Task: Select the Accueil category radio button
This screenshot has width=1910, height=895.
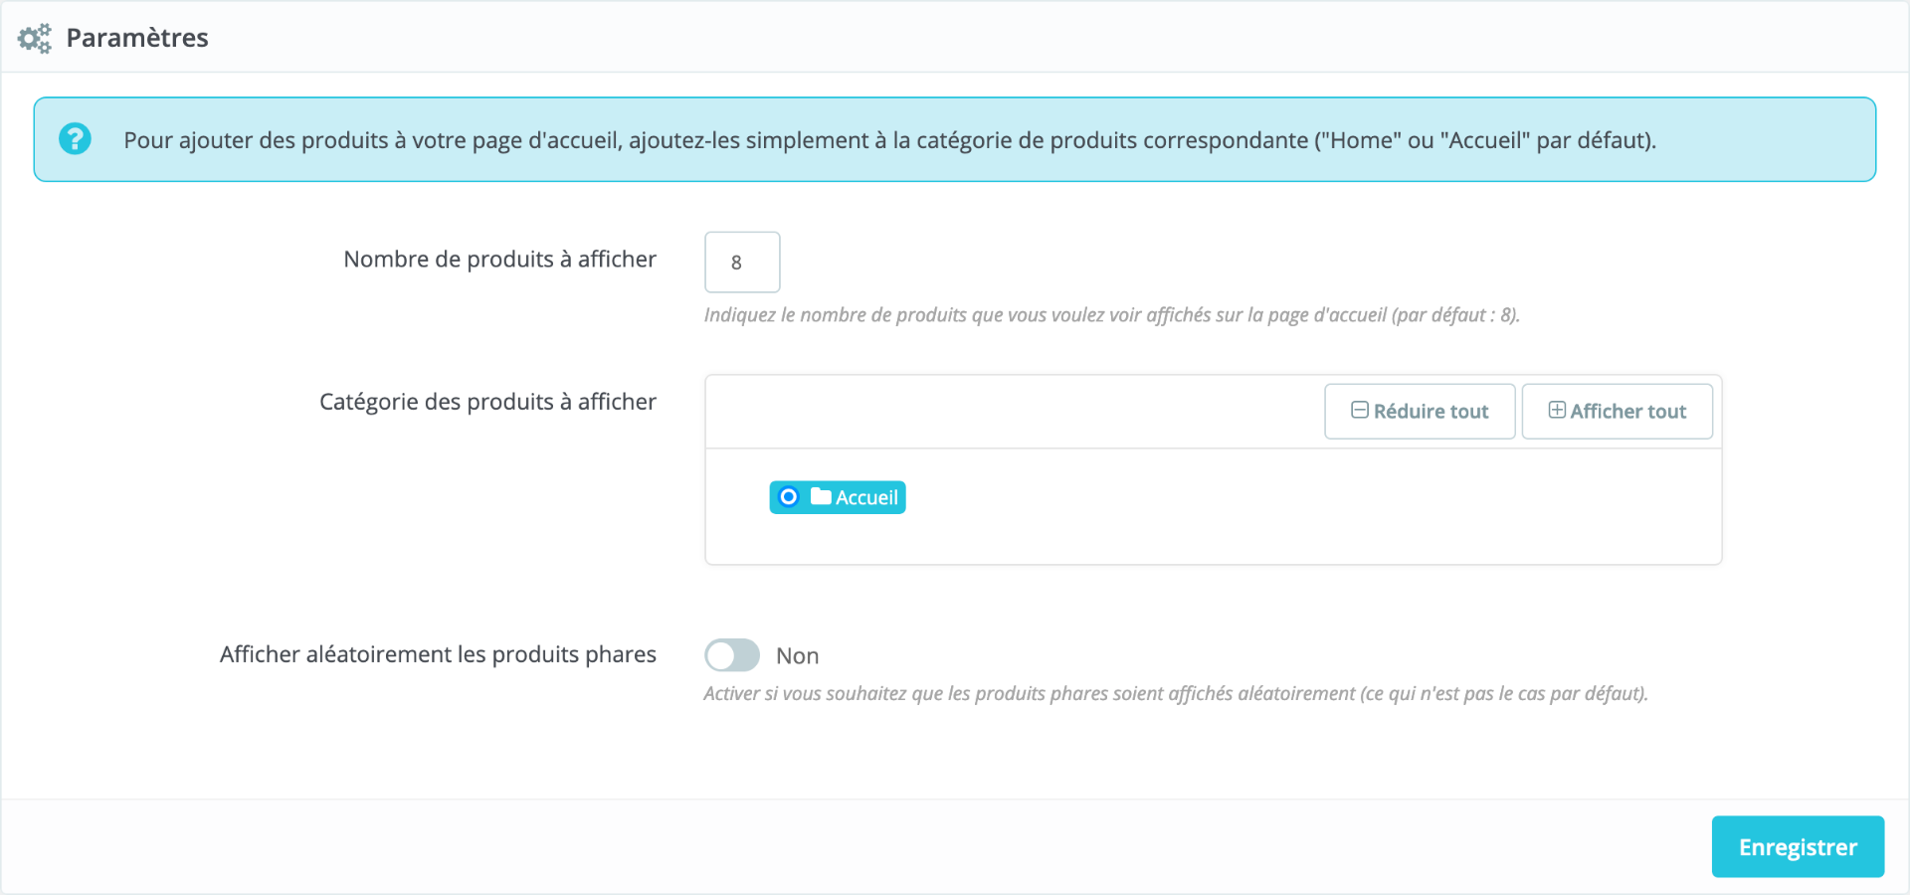Action: pyautogui.click(x=788, y=496)
